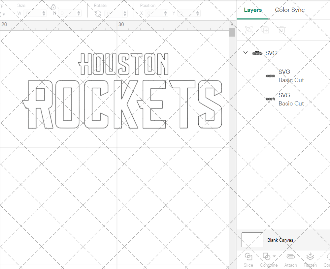Click the Duplicate icon in Layers panel
330x269 pixels.
(265, 30)
